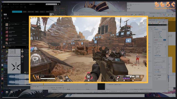Click the red ultimate ability icon in game HUD
The image size is (177, 99).
[x=88, y=76]
